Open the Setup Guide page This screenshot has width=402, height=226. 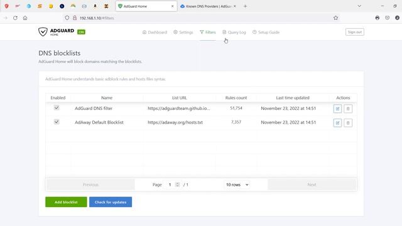pos(266,32)
